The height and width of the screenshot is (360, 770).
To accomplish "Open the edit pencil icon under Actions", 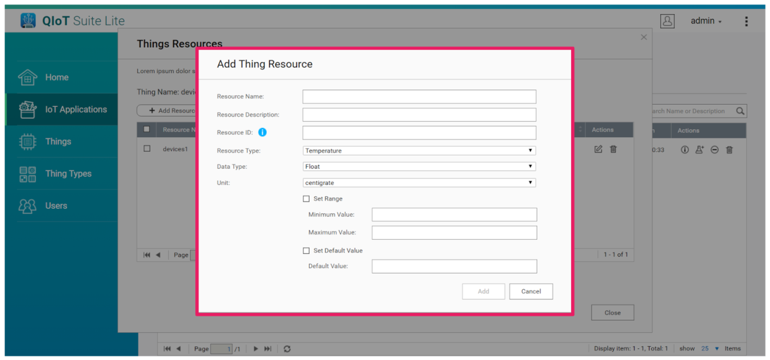I will click(x=598, y=149).
